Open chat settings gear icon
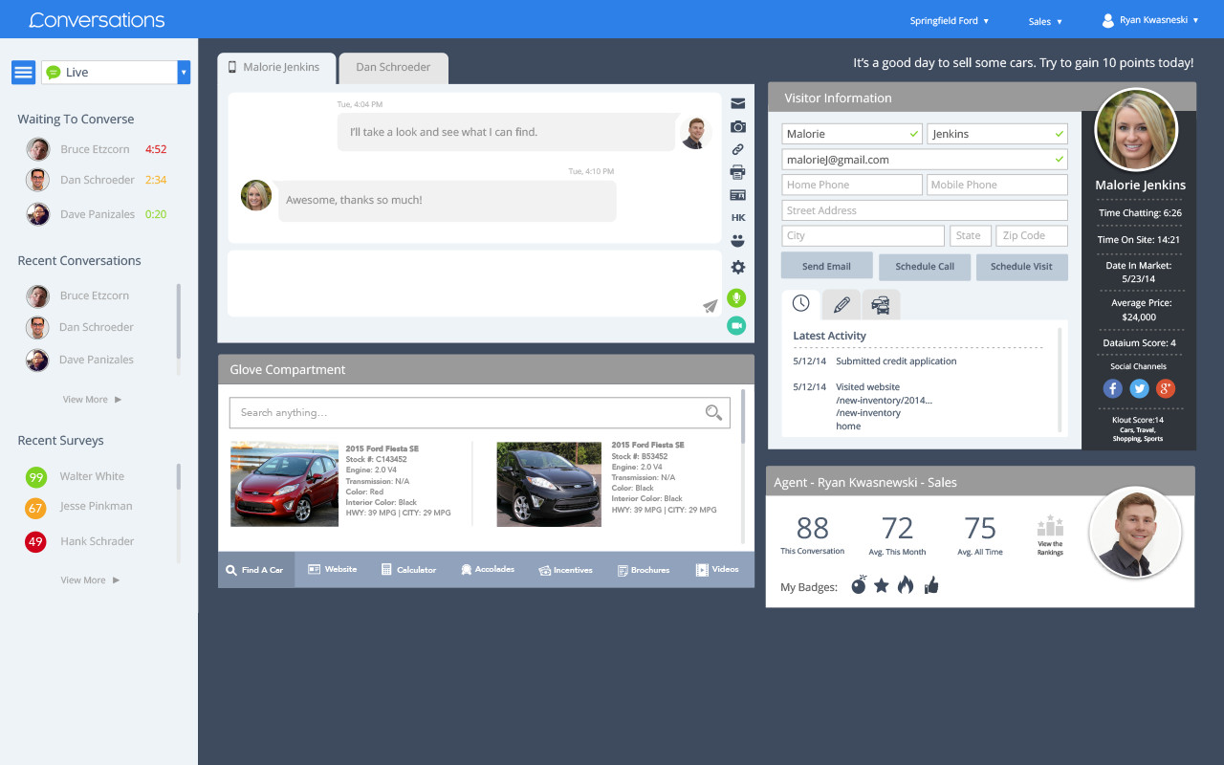Viewport: 1224px width, 765px height. pyautogui.click(x=738, y=268)
